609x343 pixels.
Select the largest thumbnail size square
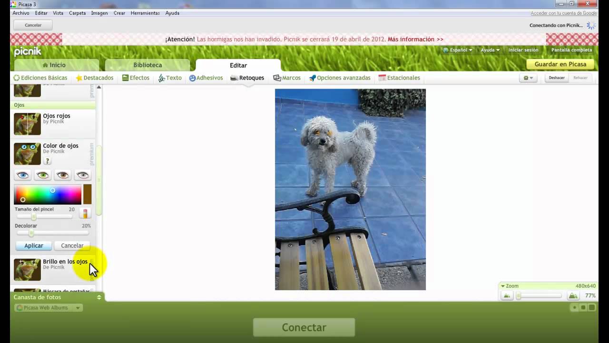[x=592, y=308]
